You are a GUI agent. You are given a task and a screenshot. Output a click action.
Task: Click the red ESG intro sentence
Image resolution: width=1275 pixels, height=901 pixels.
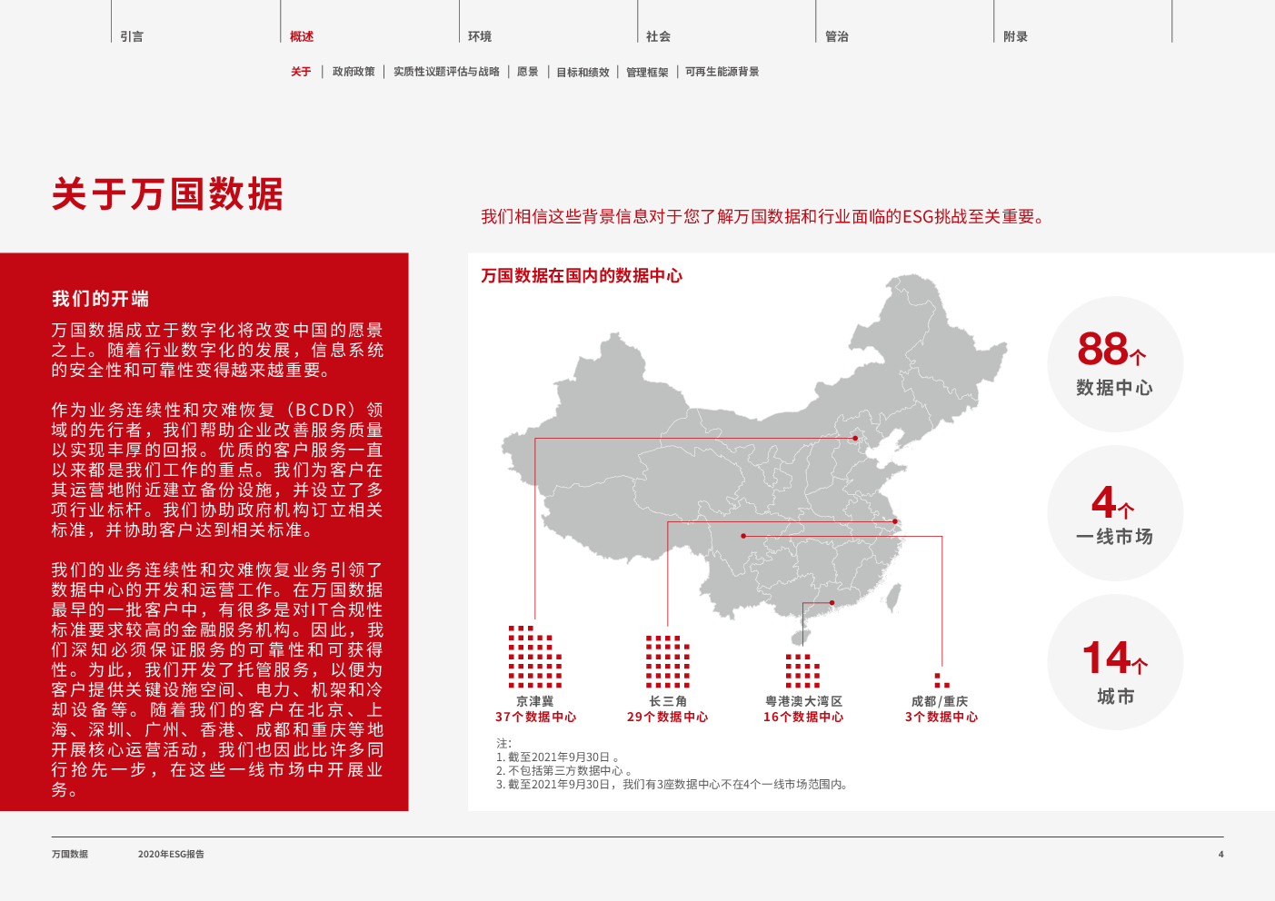pos(764,216)
